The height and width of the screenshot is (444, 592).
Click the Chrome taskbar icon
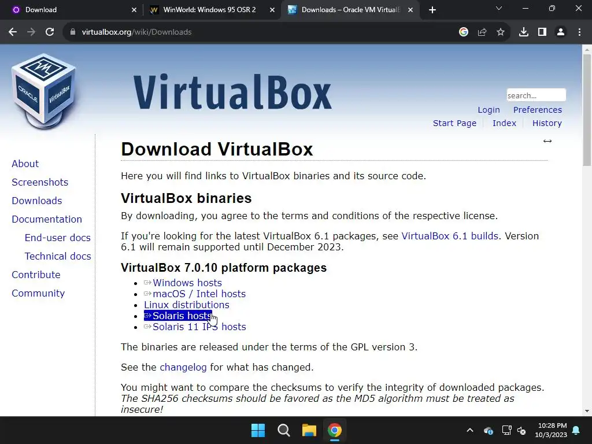335,430
